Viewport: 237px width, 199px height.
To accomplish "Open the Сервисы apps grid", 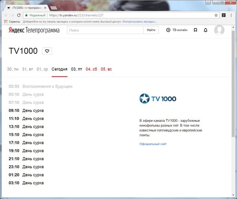I will (x=12, y=22).
